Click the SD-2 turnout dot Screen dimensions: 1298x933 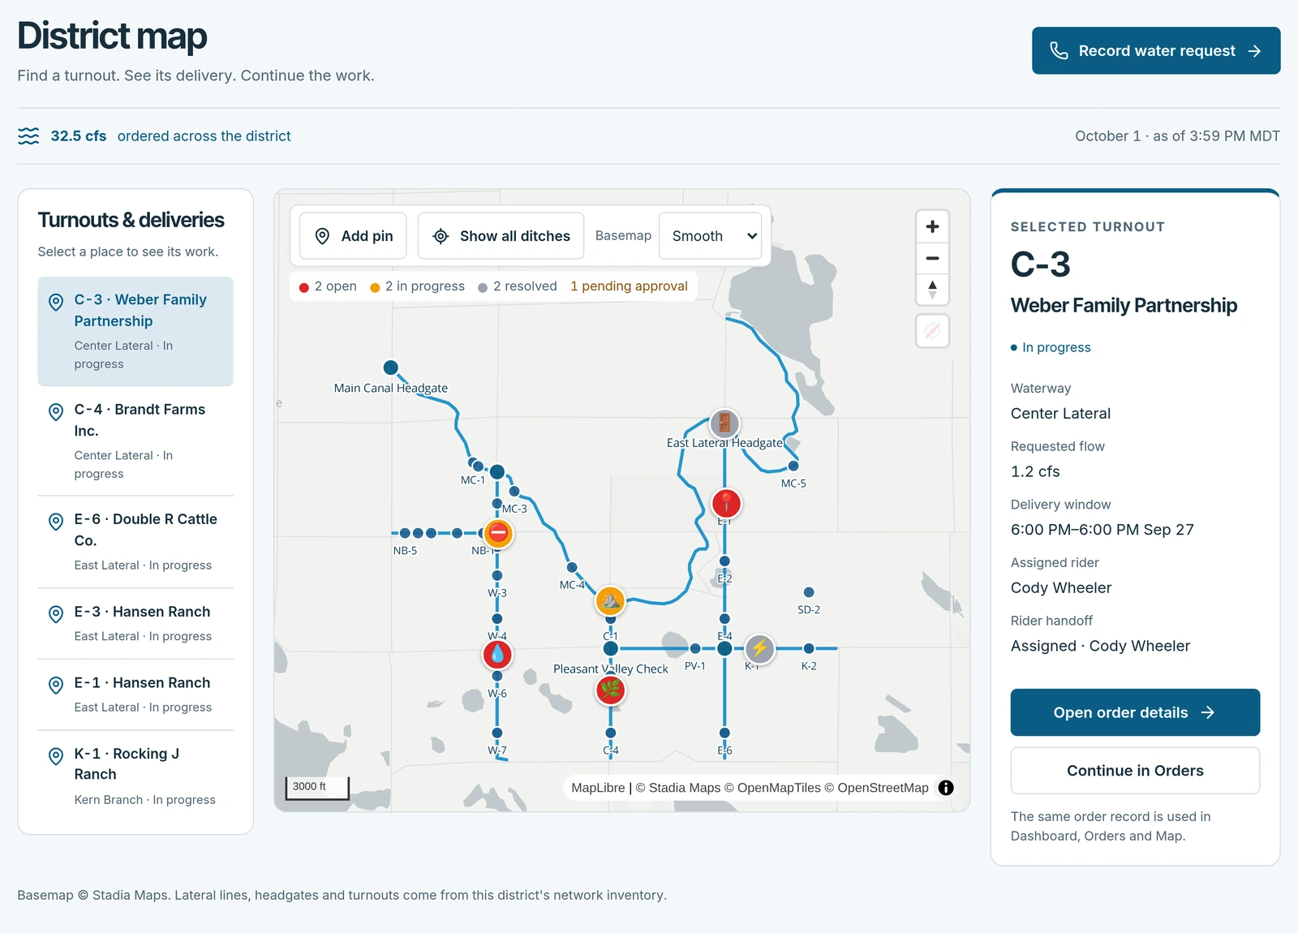pos(809,592)
